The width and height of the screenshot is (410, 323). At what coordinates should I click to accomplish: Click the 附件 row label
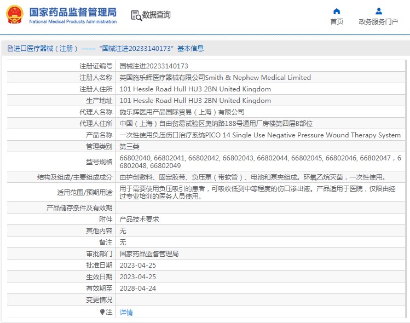106,219
